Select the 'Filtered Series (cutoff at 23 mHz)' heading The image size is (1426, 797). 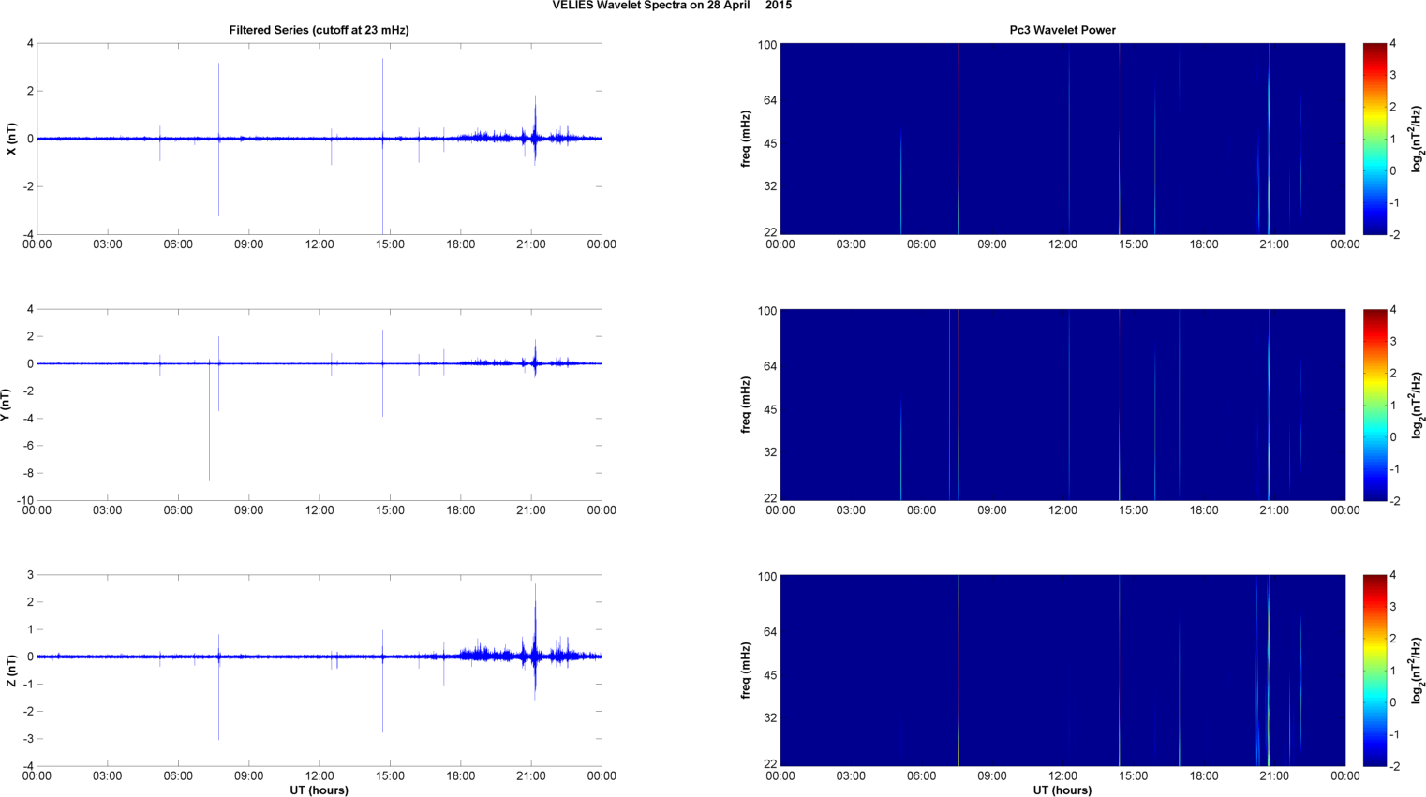click(319, 30)
